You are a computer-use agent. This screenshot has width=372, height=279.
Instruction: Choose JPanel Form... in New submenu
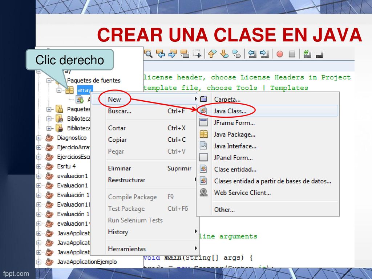point(268,158)
